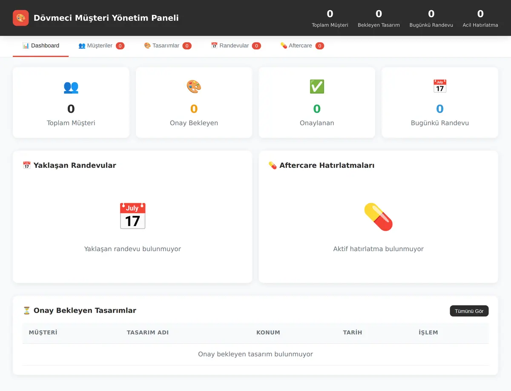Viewport: 511px width, 391px height.
Task: Click the hourglass icon beside Onay Bekleyen Tasarımlar
Action: 26,310
